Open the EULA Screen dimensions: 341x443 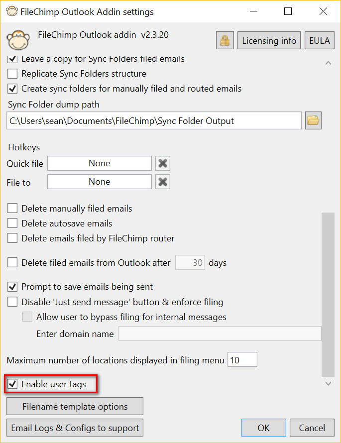pos(320,40)
